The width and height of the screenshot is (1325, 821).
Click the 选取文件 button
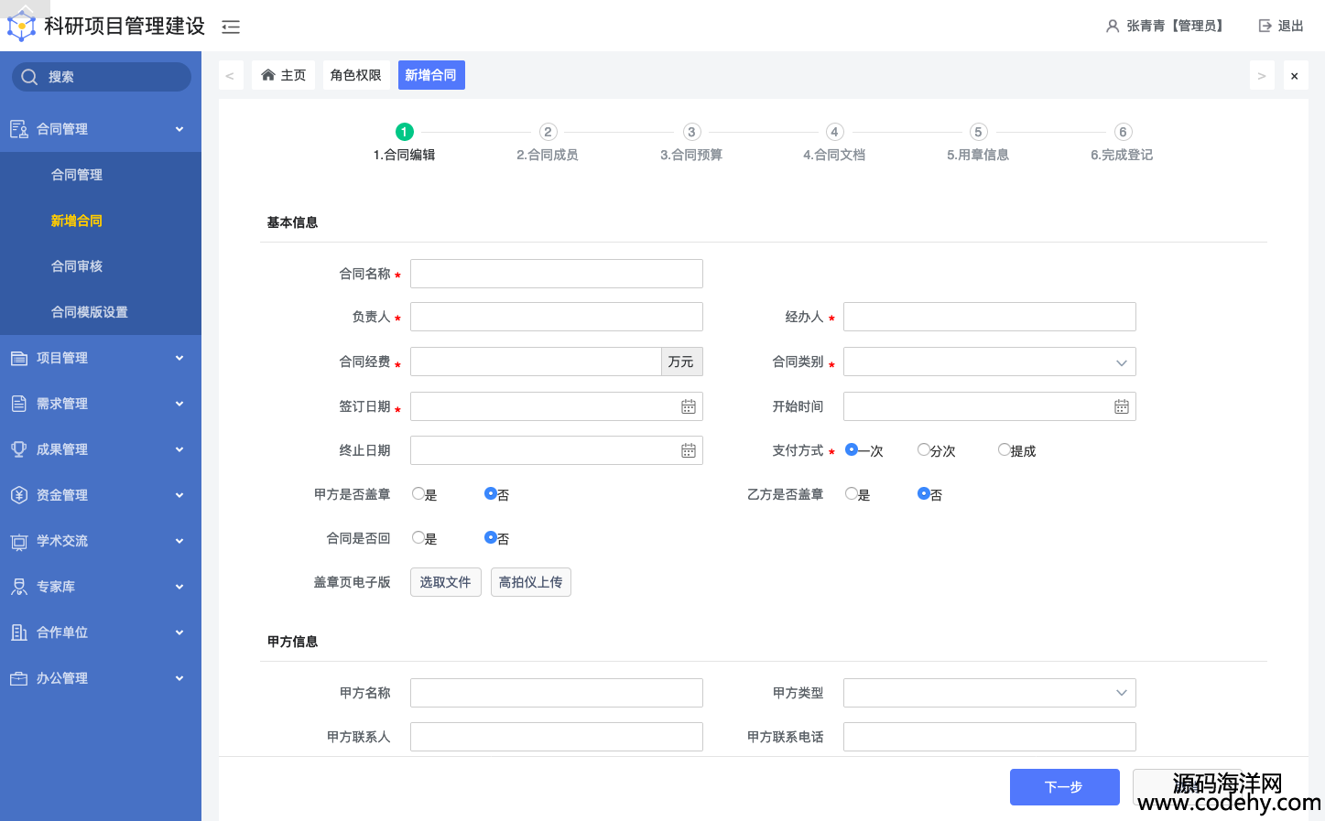[446, 582]
